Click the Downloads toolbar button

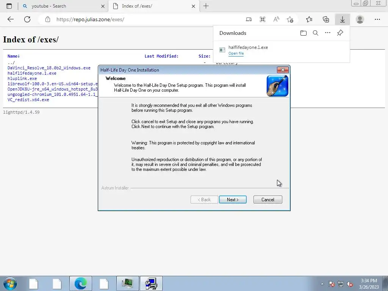point(342,19)
